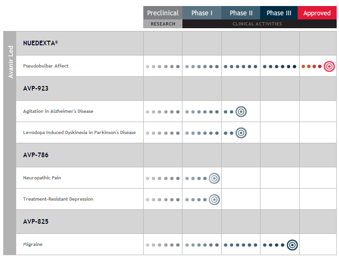Click the Neuropathic Pain indication
Screen dimensions: 339x257
pos(42,178)
